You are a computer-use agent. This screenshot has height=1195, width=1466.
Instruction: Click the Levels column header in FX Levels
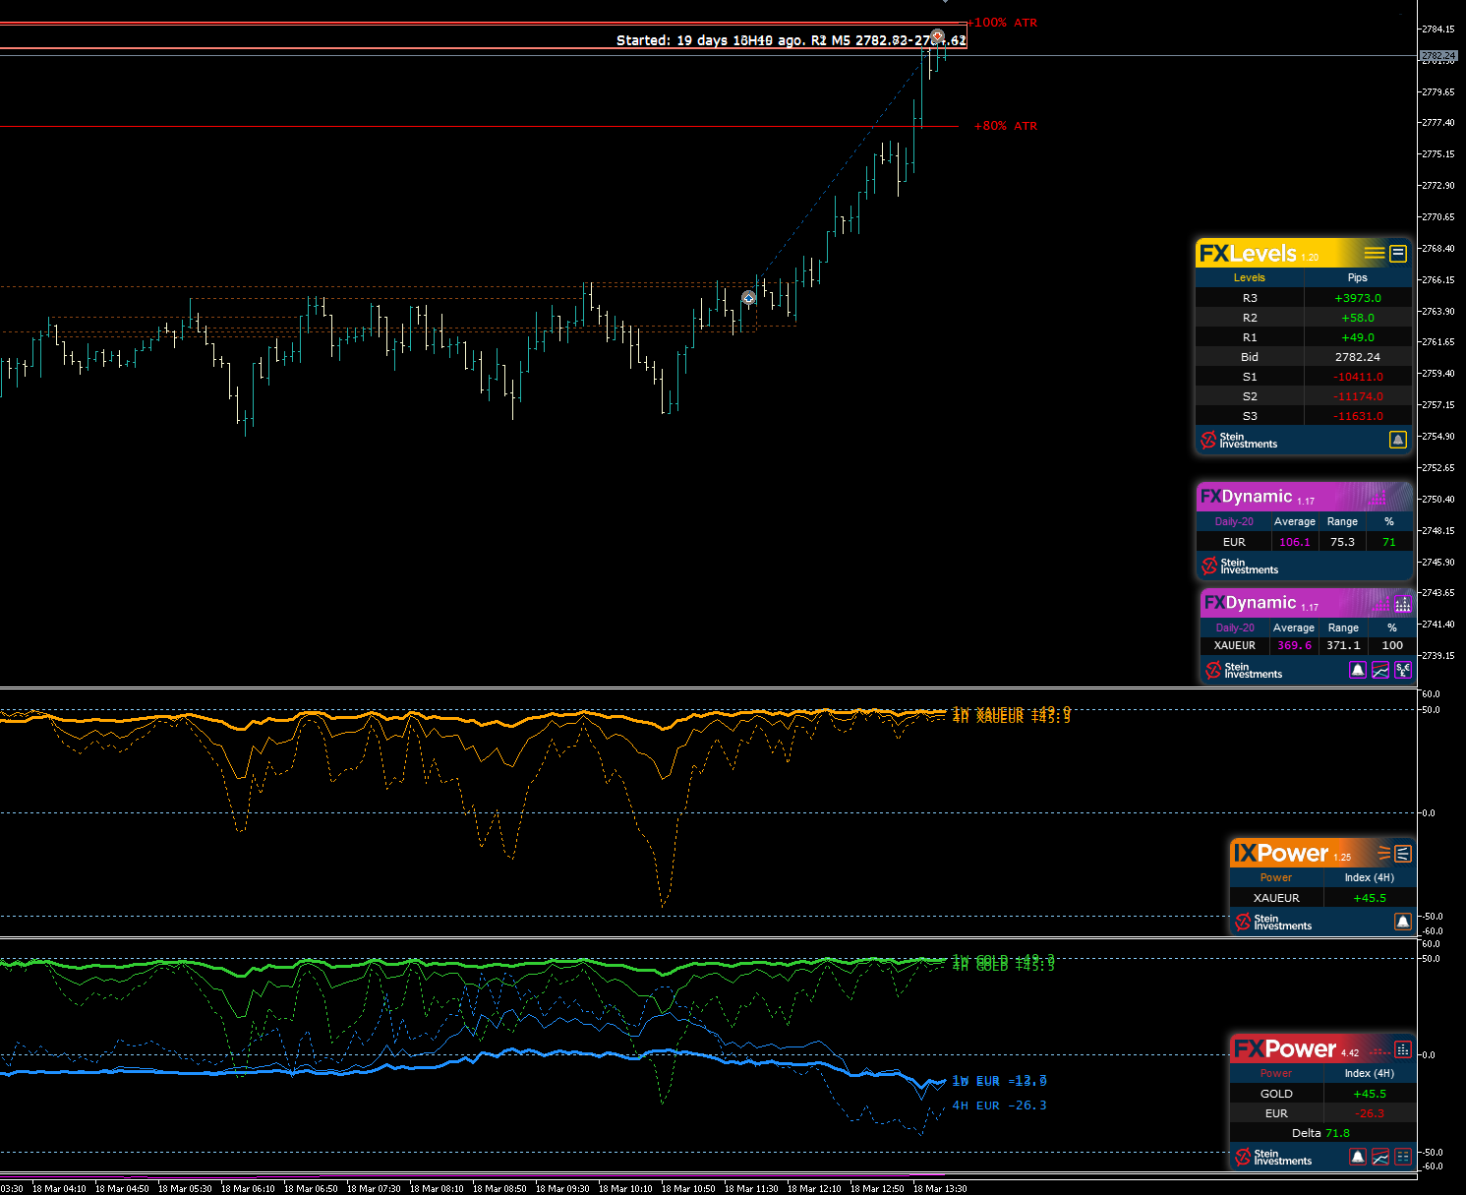tap(1249, 277)
